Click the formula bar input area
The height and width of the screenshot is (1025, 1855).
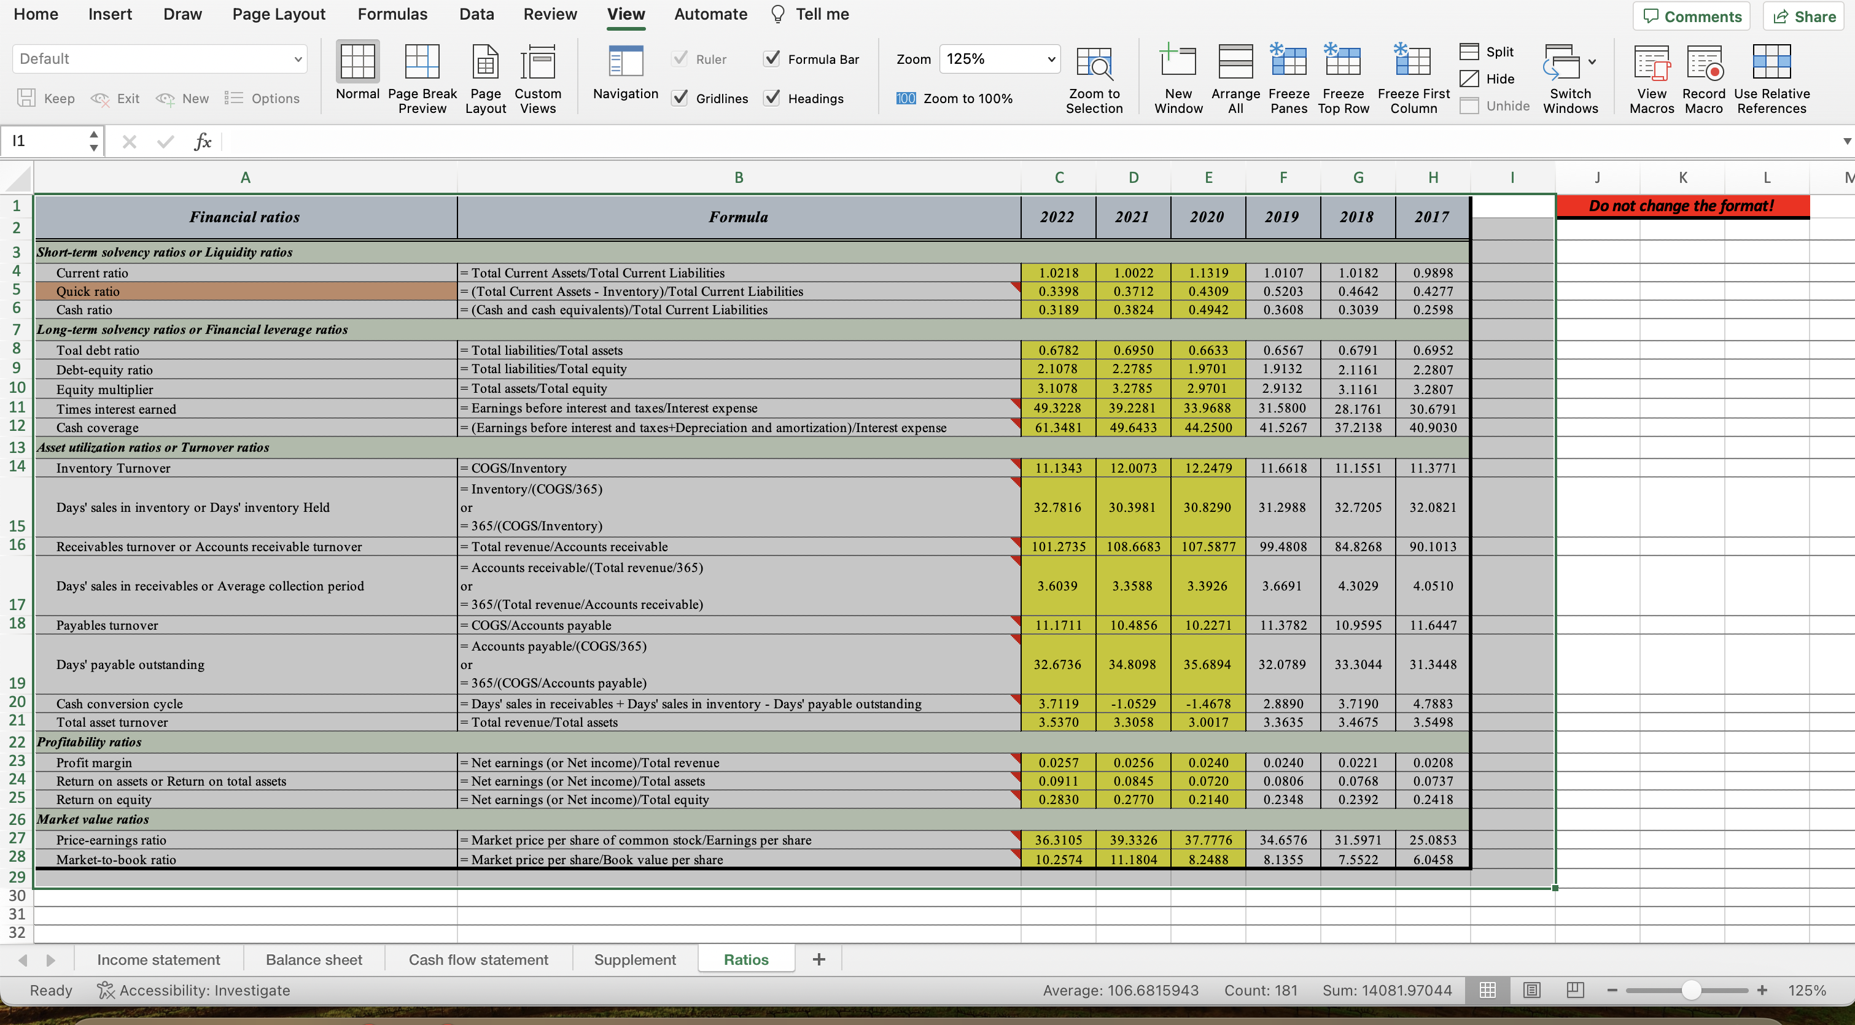tap(1030, 141)
